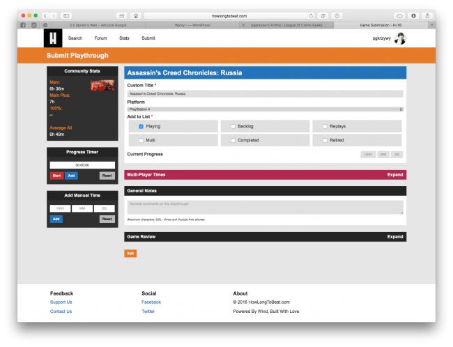453x347 pixels.
Task: Uncheck the Playing checkbox
Action: [141, 127]
